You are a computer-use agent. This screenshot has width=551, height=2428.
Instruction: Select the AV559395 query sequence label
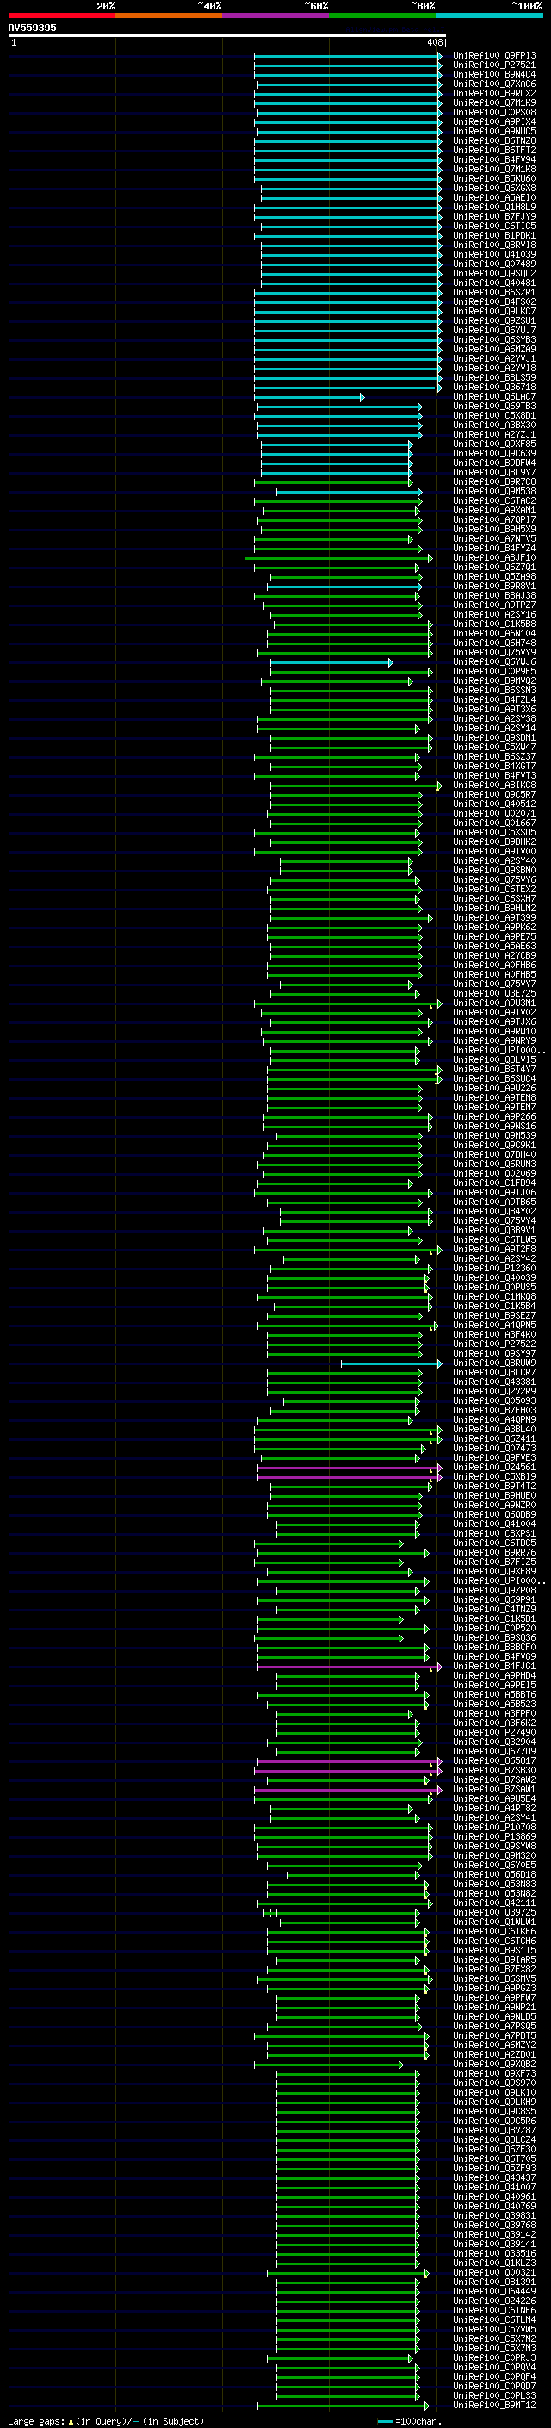tap(32, 28)
